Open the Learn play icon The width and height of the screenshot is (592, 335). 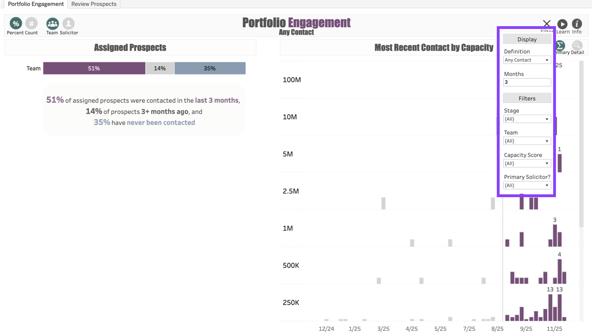click(x=562, y=24)
